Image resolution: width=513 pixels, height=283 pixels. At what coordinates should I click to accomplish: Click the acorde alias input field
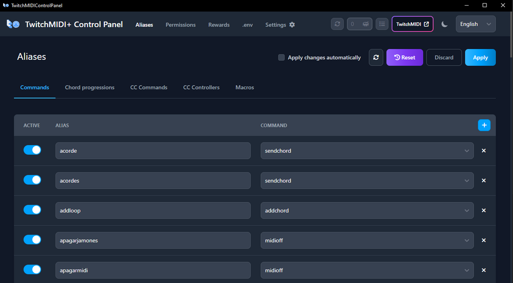click(153, 150)
